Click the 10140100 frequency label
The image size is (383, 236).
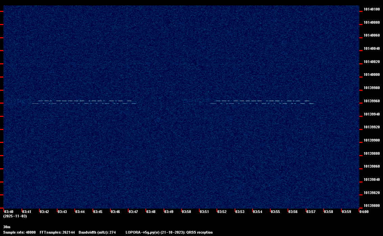click(372, 9)
